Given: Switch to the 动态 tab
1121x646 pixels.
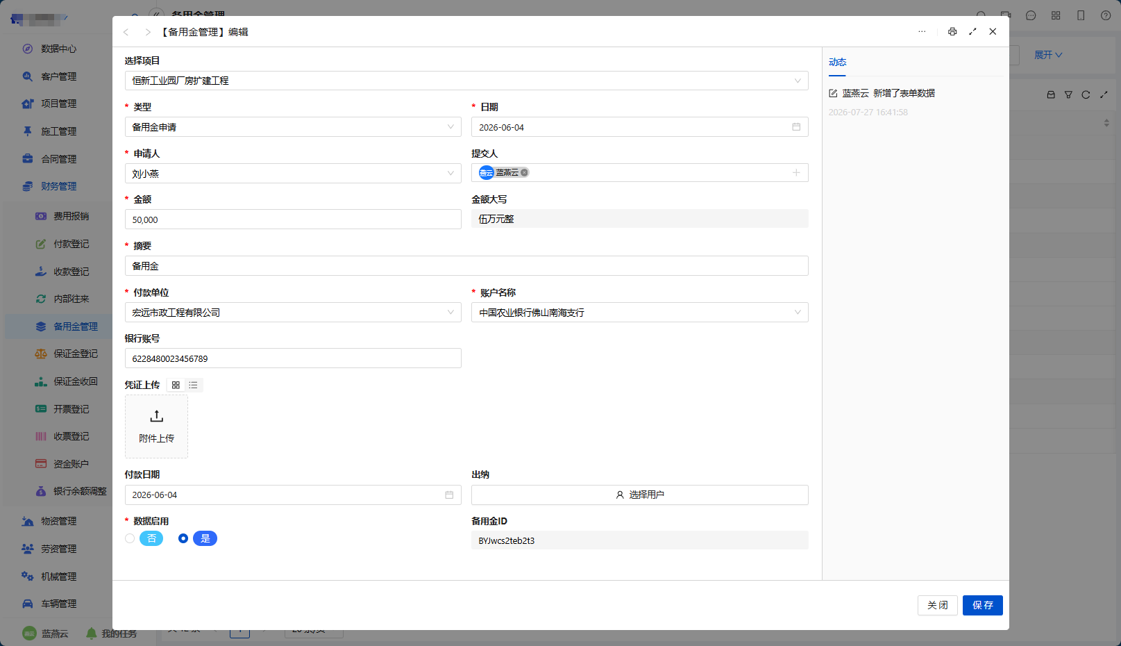Looking at the screenshot, I should (837, 62).
